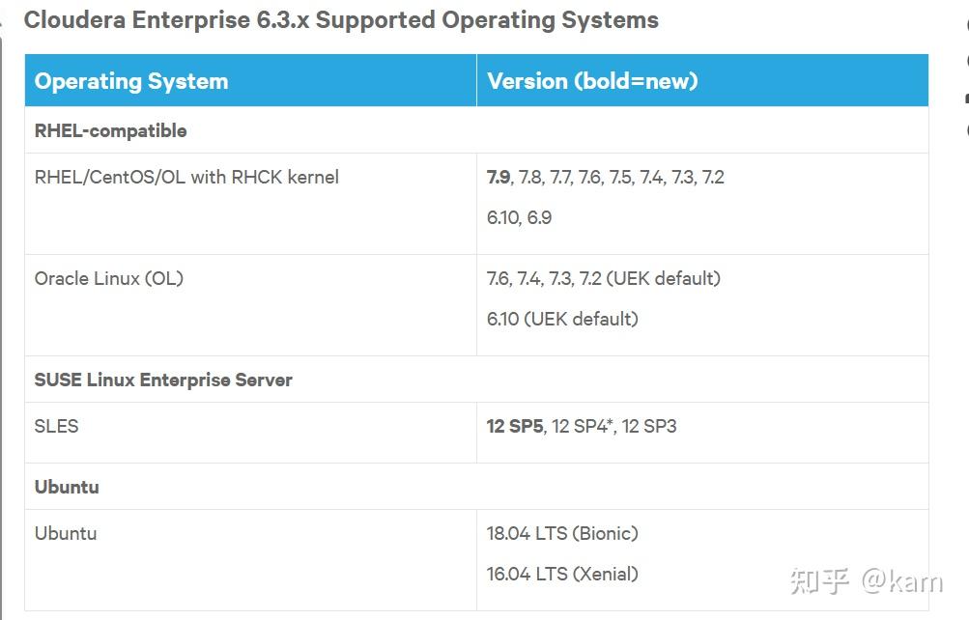Click the 6.10 (UEK default) line
The width and height of the screenshot is (969, 620).
[562, 319]
